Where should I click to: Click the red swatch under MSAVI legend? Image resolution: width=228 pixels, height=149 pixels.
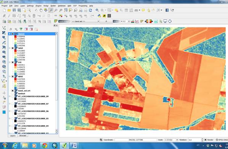coord(15,36)
